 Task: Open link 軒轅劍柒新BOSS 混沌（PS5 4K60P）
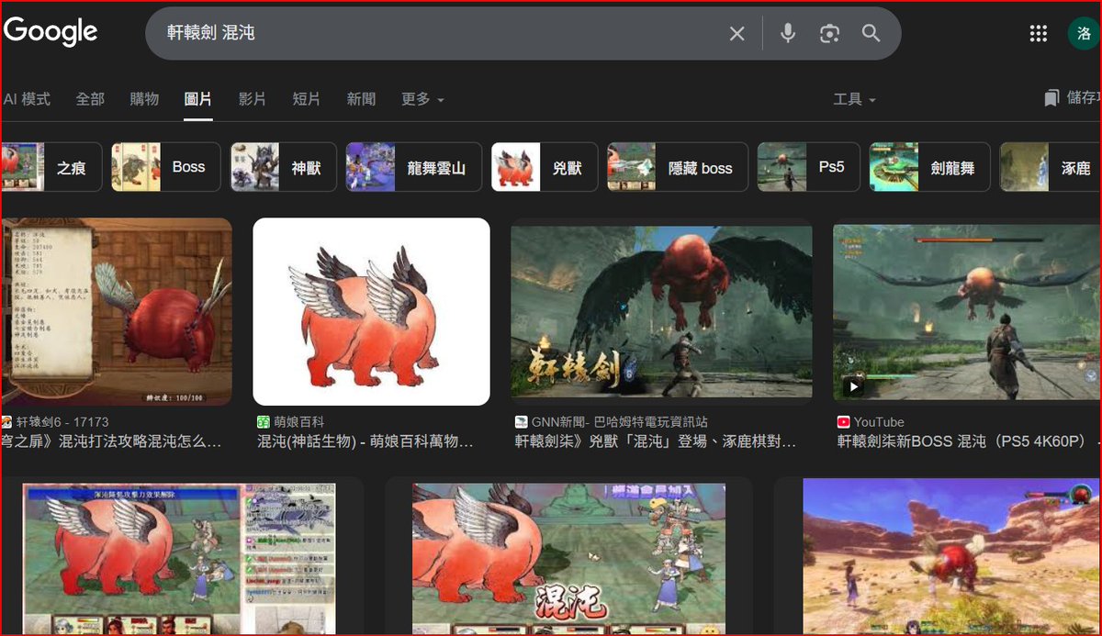pos(966,441)
